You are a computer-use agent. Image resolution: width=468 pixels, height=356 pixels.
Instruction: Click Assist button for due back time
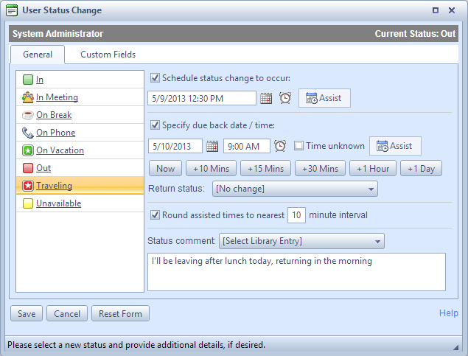(395, 146)
